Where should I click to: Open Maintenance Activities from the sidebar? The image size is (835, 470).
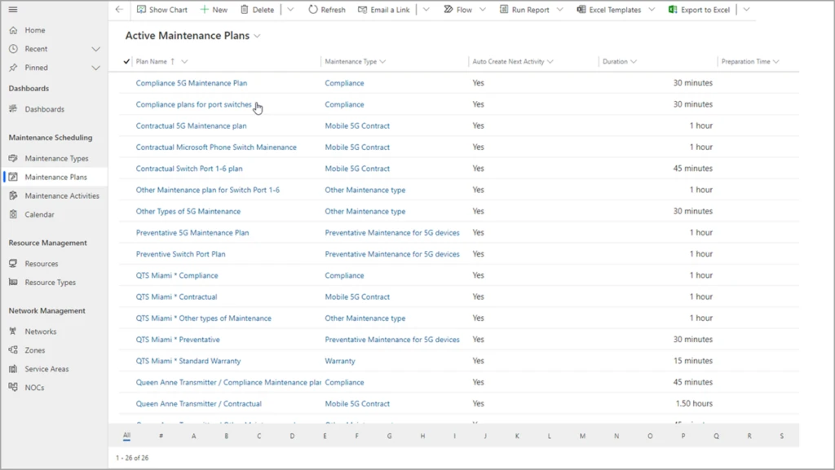[14, 195]
